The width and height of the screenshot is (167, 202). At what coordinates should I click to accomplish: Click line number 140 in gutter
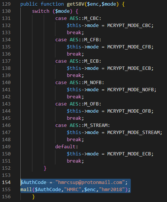[6, 83]
